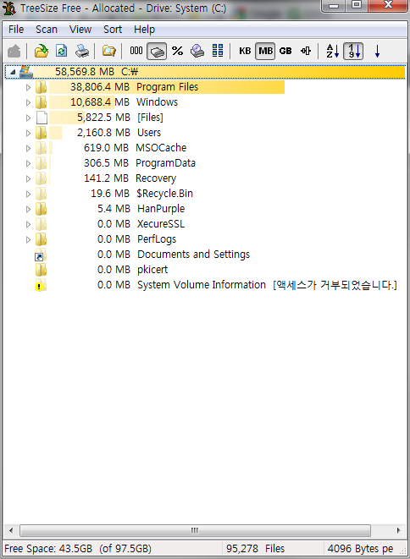410x559 pixels.
Task: Select the Windows row
Action: (x=205, y=102)
